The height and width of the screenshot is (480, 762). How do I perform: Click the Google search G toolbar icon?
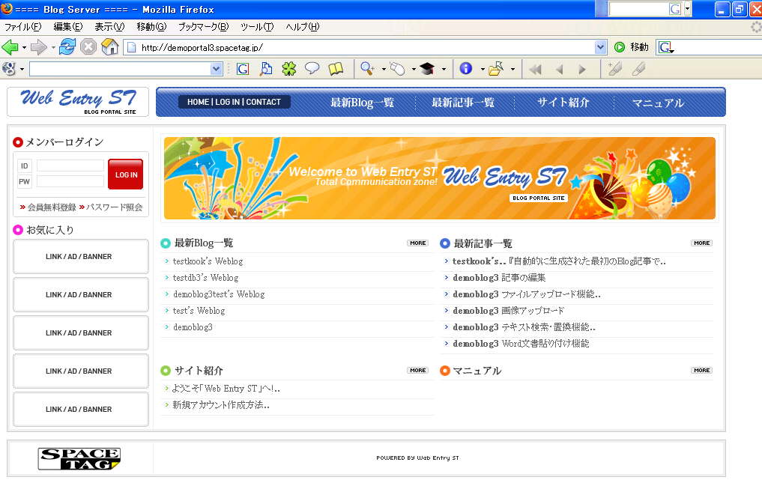pyautogui.click(x=243, y=69)
